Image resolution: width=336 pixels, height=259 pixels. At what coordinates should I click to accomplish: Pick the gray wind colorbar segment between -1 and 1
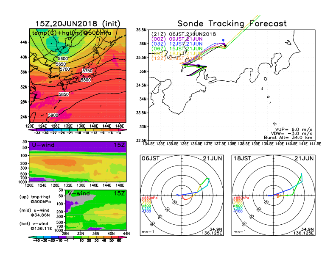(70, 237)
